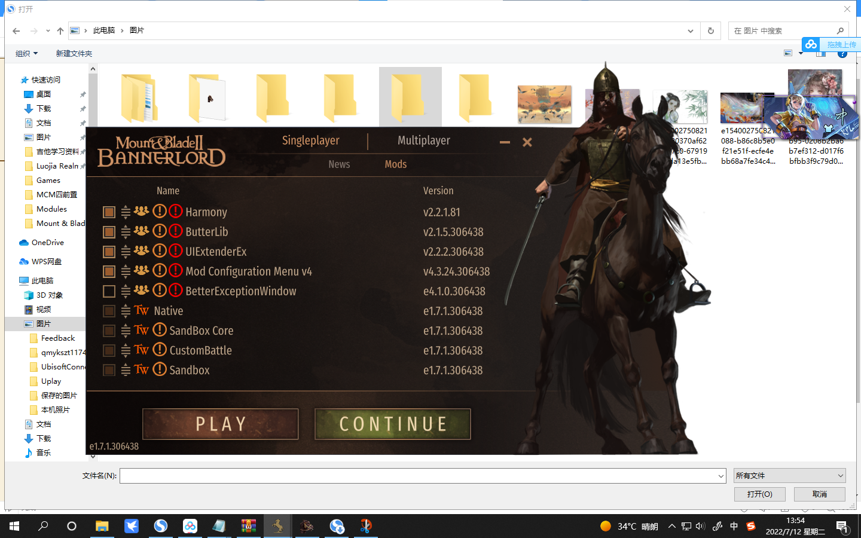Click the red warning icon beside Harmony
861x538 pixels.
coord(175,211)
